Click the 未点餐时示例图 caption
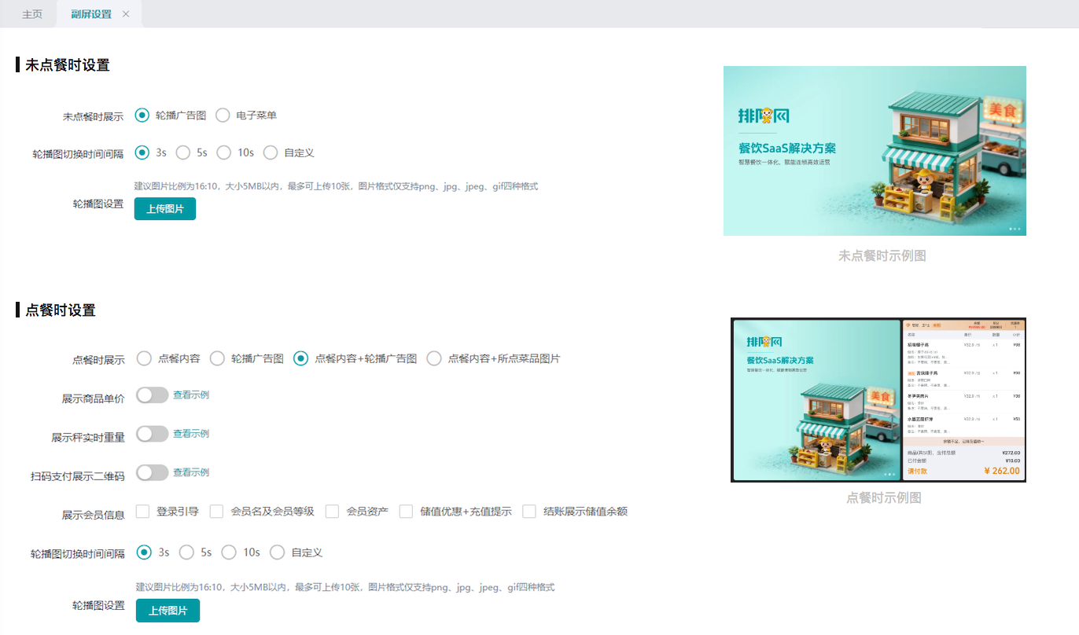 click(882, 255)
